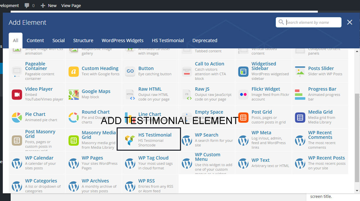Choose the Media Grid element icon
360x201 pixels.
(x=300, y=117)
